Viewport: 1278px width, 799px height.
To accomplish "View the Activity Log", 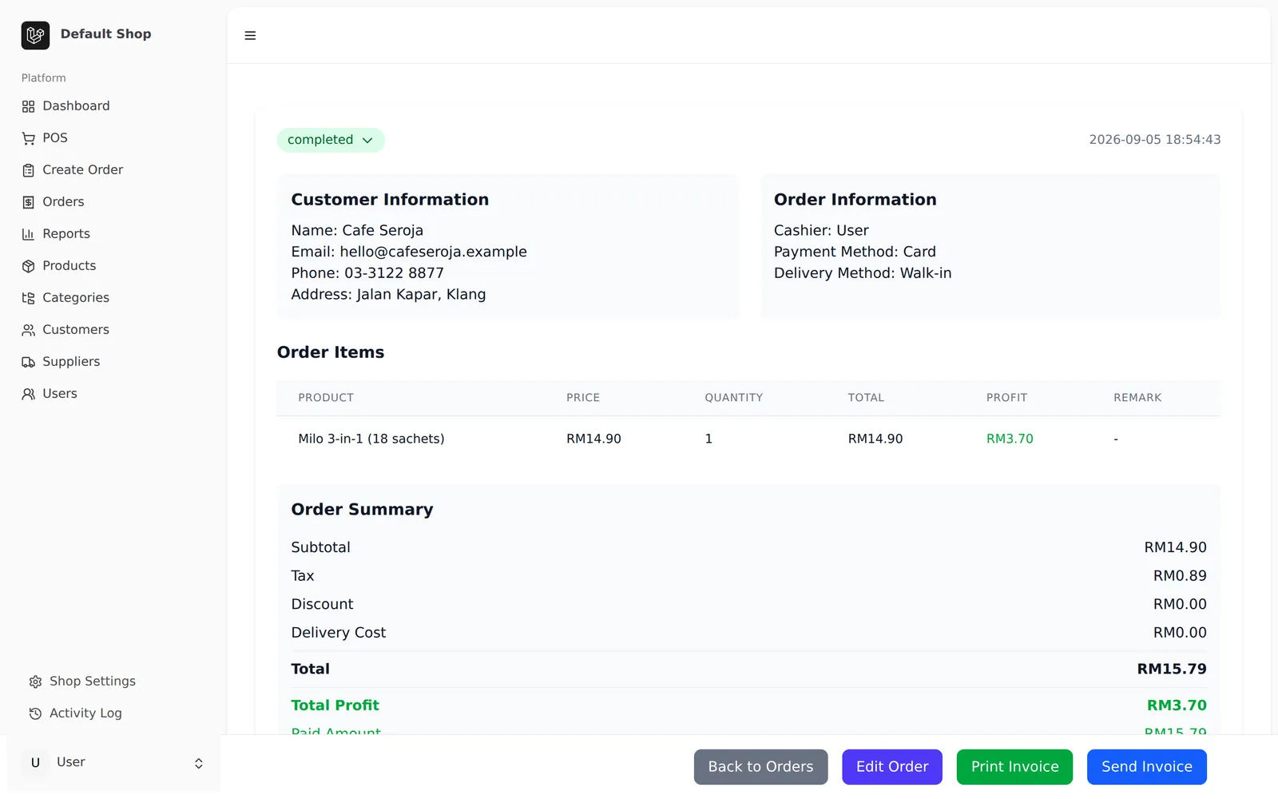I will (x=113, y=713).
